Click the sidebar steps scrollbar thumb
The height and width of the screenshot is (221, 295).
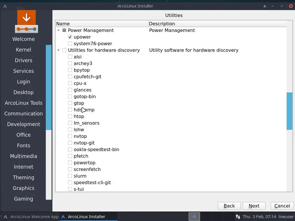click(49, 87)
